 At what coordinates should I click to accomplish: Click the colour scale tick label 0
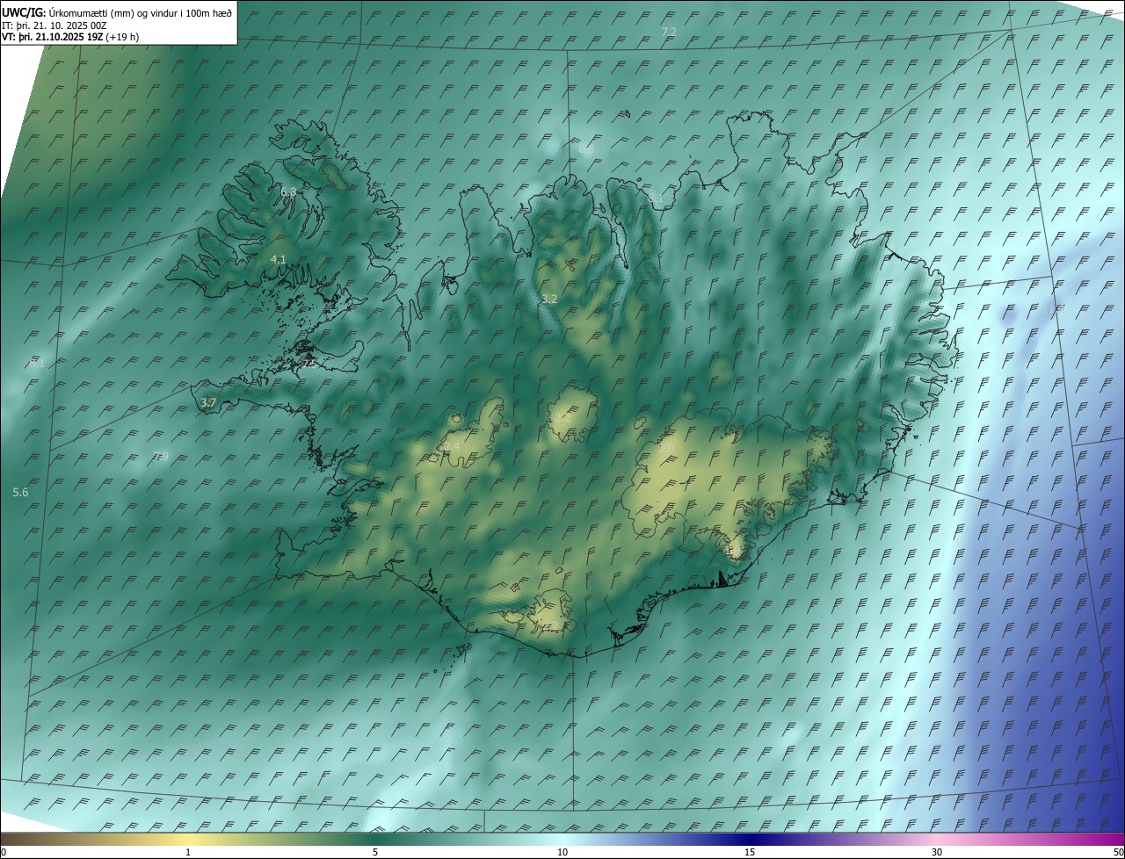(4, 852)
